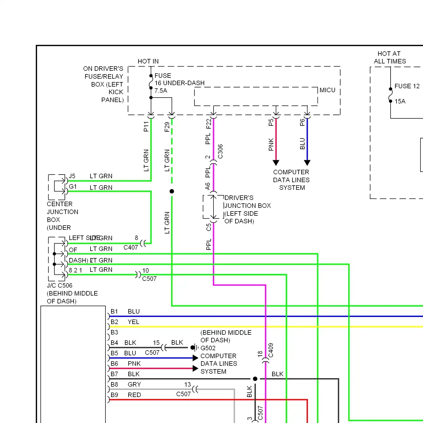Click the B1 pin label
Viewport: 423px width, 423px height.
(114, 311)
